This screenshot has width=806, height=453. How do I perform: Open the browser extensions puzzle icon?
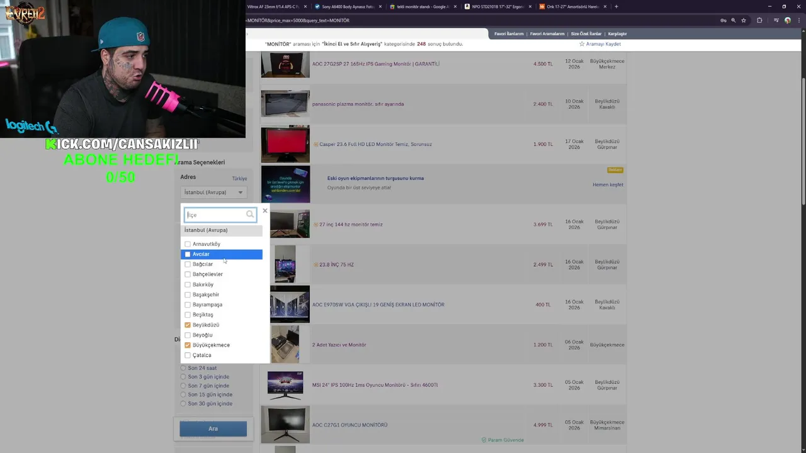(759, 20)
